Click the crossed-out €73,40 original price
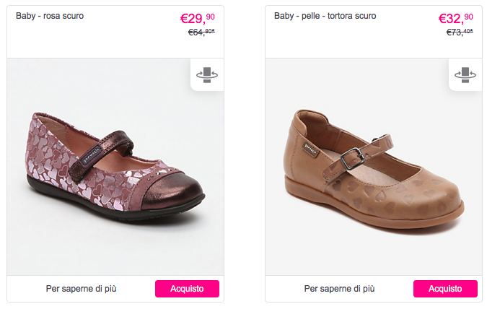The image size is (487, 309). (x=460, y=32)
